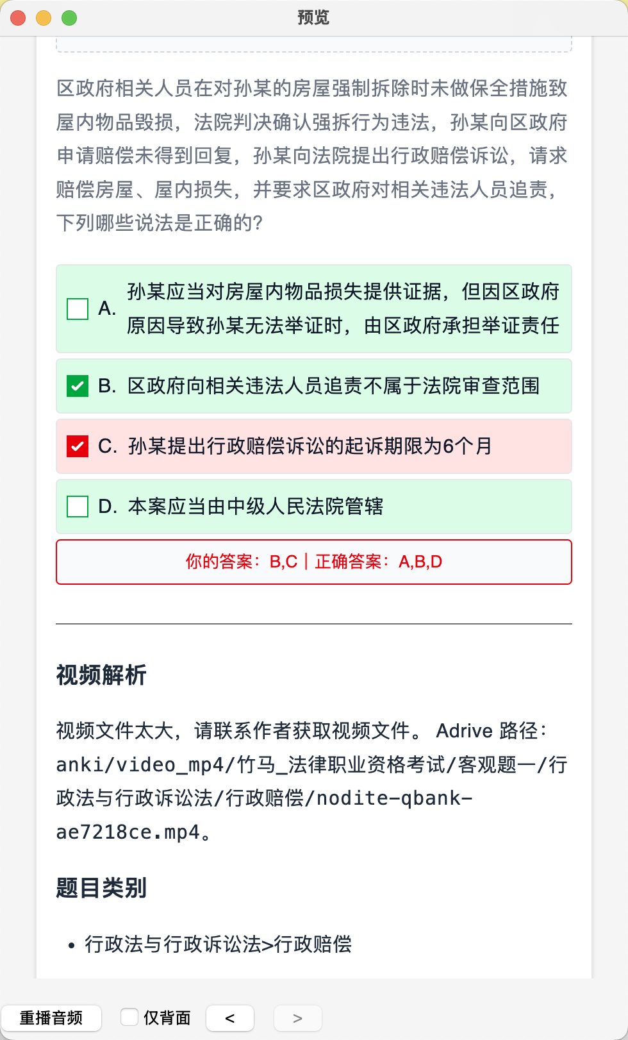
Task: Select option A answer text about 举证责任
Action: point(343,308)
